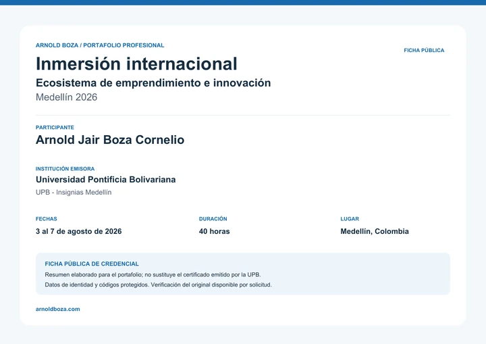Open the arnoldboza.com link
The height and width of the screenshot is (344, 486).
pyautogui.click(x=57, y=309)
